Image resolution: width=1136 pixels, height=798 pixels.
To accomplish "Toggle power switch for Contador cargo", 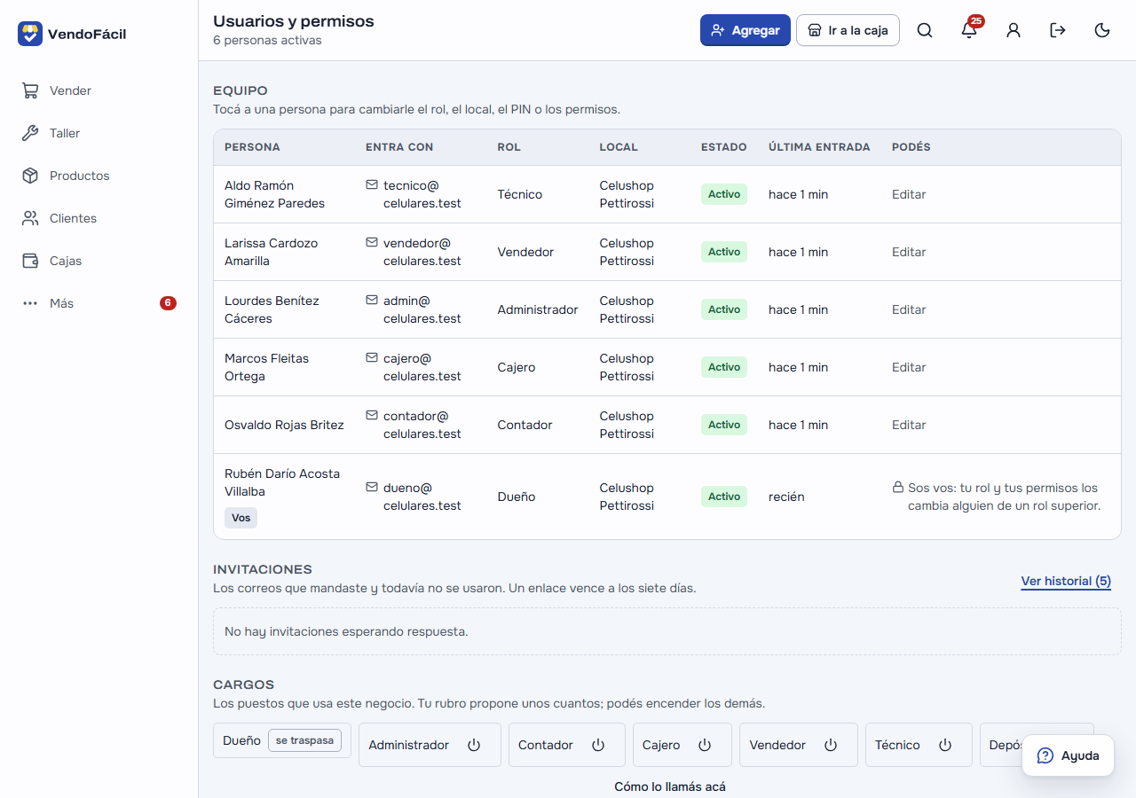I will [598, 745].
